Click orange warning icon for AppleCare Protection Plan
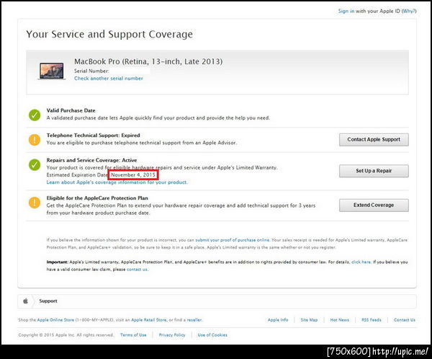This screenshot has width=432, height=359. pyautogui.click(x=35, y=203)
